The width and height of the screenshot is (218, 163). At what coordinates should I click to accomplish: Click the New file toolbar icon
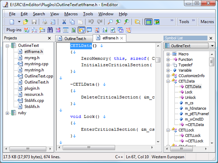coord(12,22)
